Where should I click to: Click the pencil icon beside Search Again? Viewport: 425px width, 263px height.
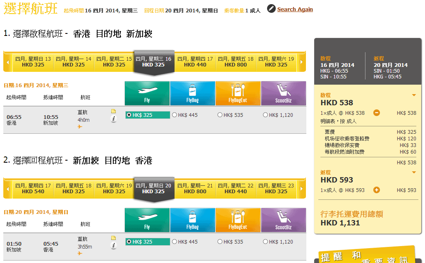(271, 9)
